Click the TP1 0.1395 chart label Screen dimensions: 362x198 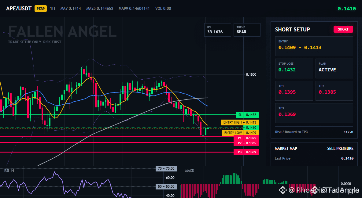(246, 138)
